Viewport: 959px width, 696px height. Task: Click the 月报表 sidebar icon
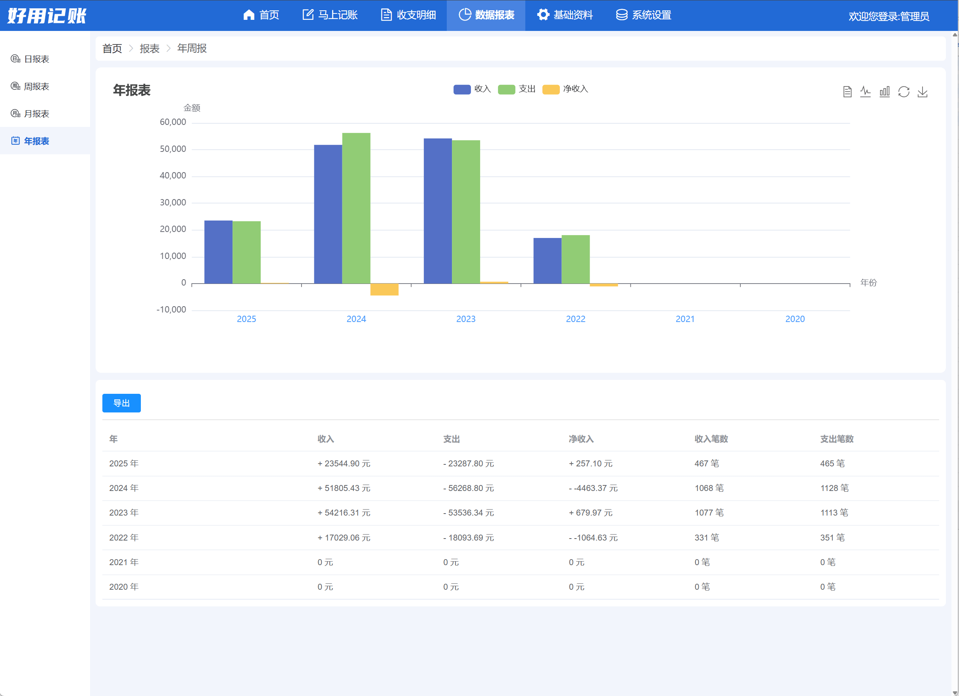15,114
